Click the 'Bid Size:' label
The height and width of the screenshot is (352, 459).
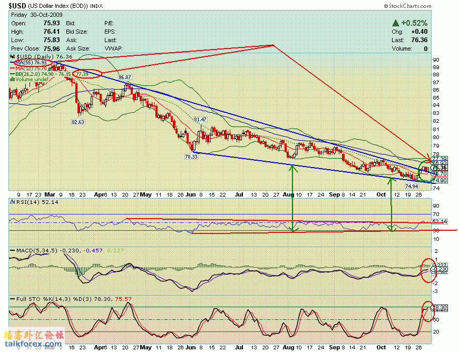point(76,32)
